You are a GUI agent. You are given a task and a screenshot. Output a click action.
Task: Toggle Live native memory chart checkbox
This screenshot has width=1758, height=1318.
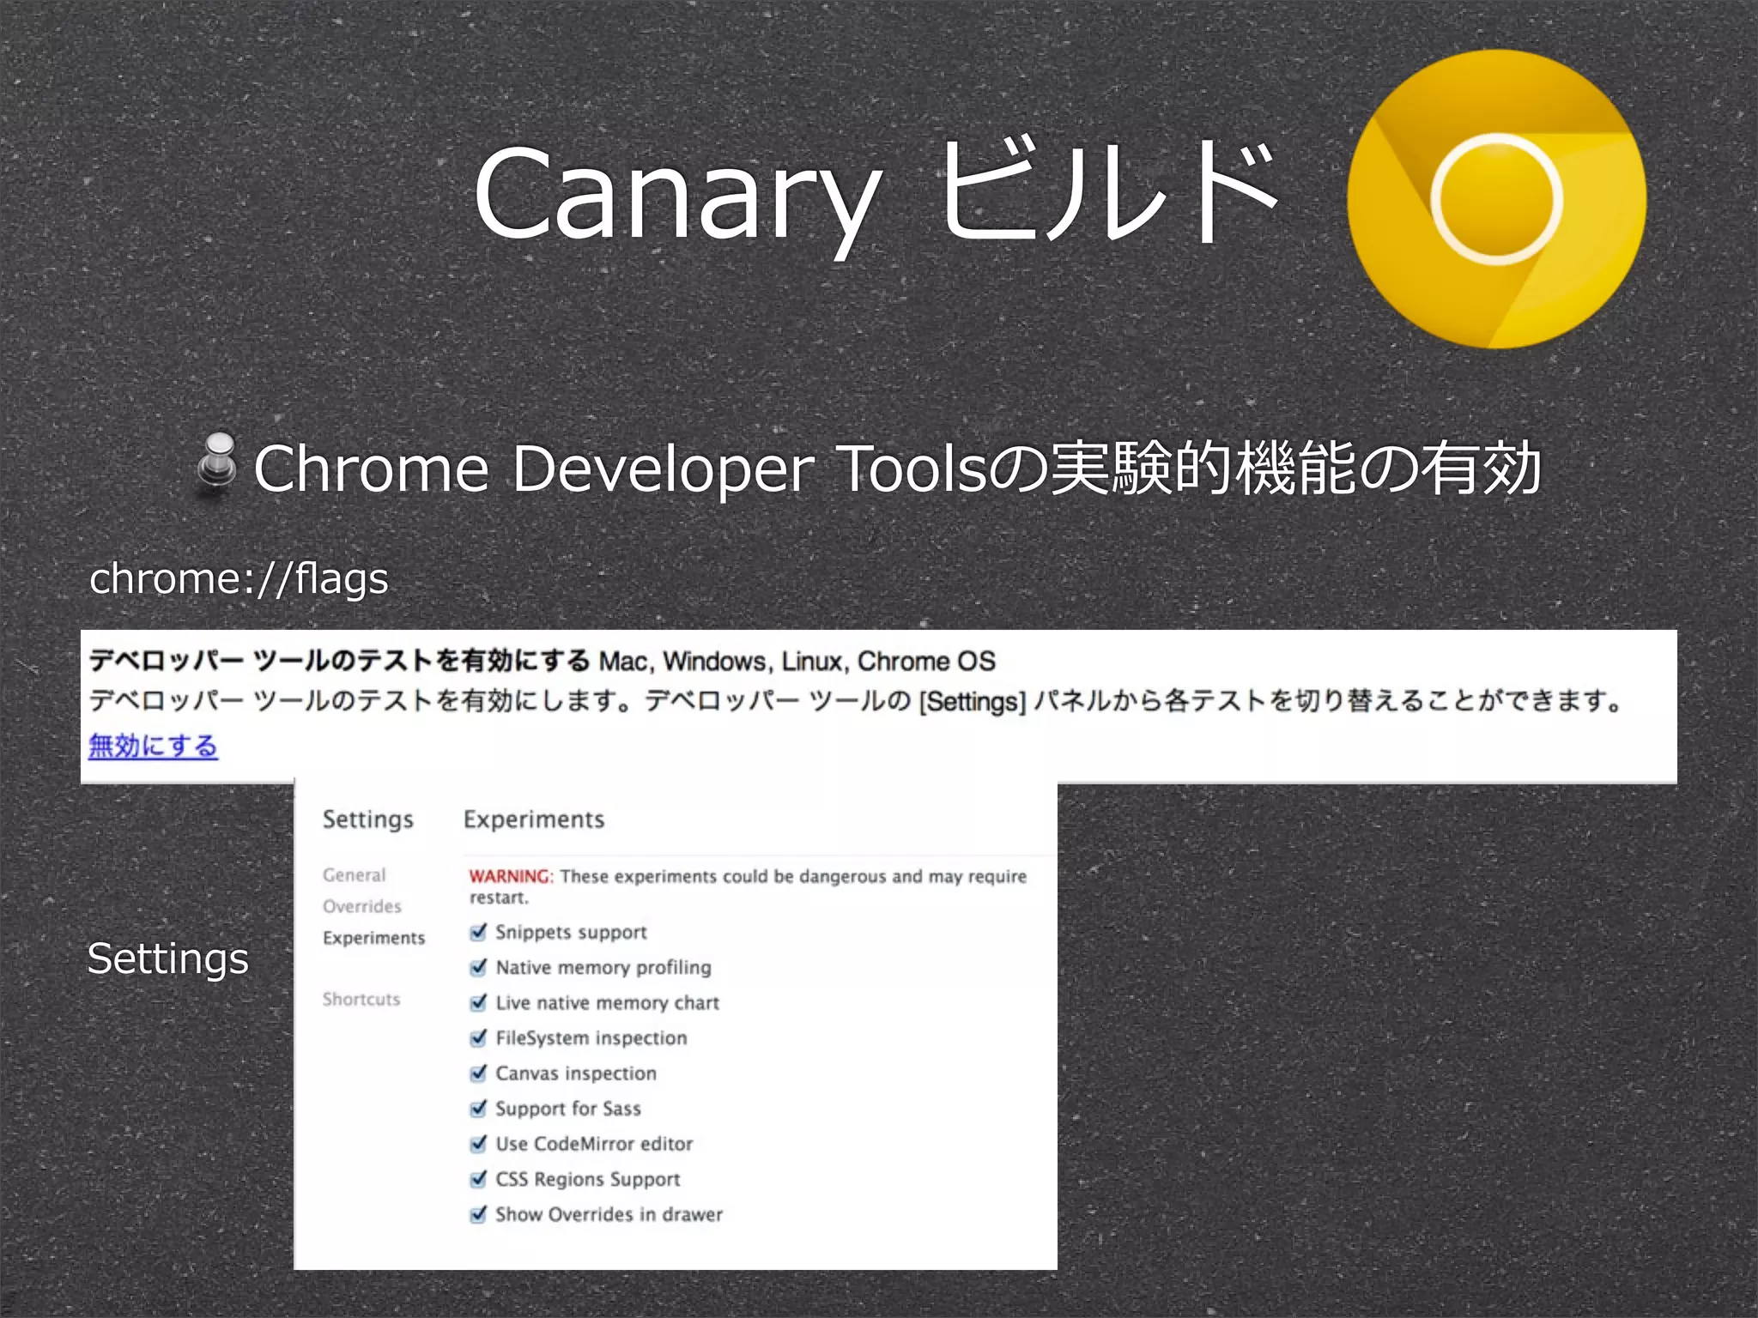click(479, 1002)
